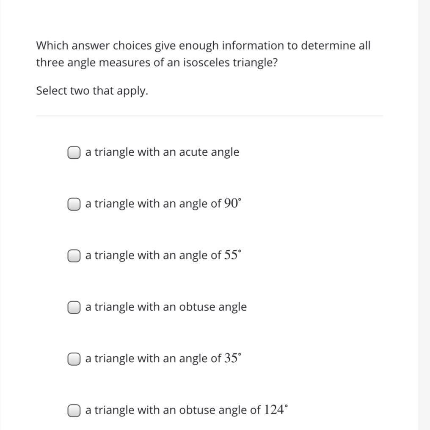Click the label text 'a triangle with an angle of' 35°
430x430 pixels.
[153, 359]
